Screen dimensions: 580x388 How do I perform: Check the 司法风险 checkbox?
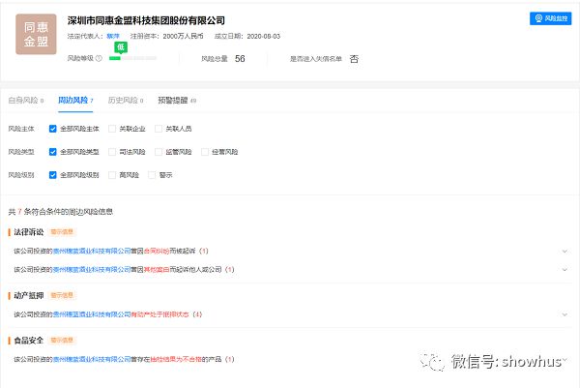click(x=112, y=152)
